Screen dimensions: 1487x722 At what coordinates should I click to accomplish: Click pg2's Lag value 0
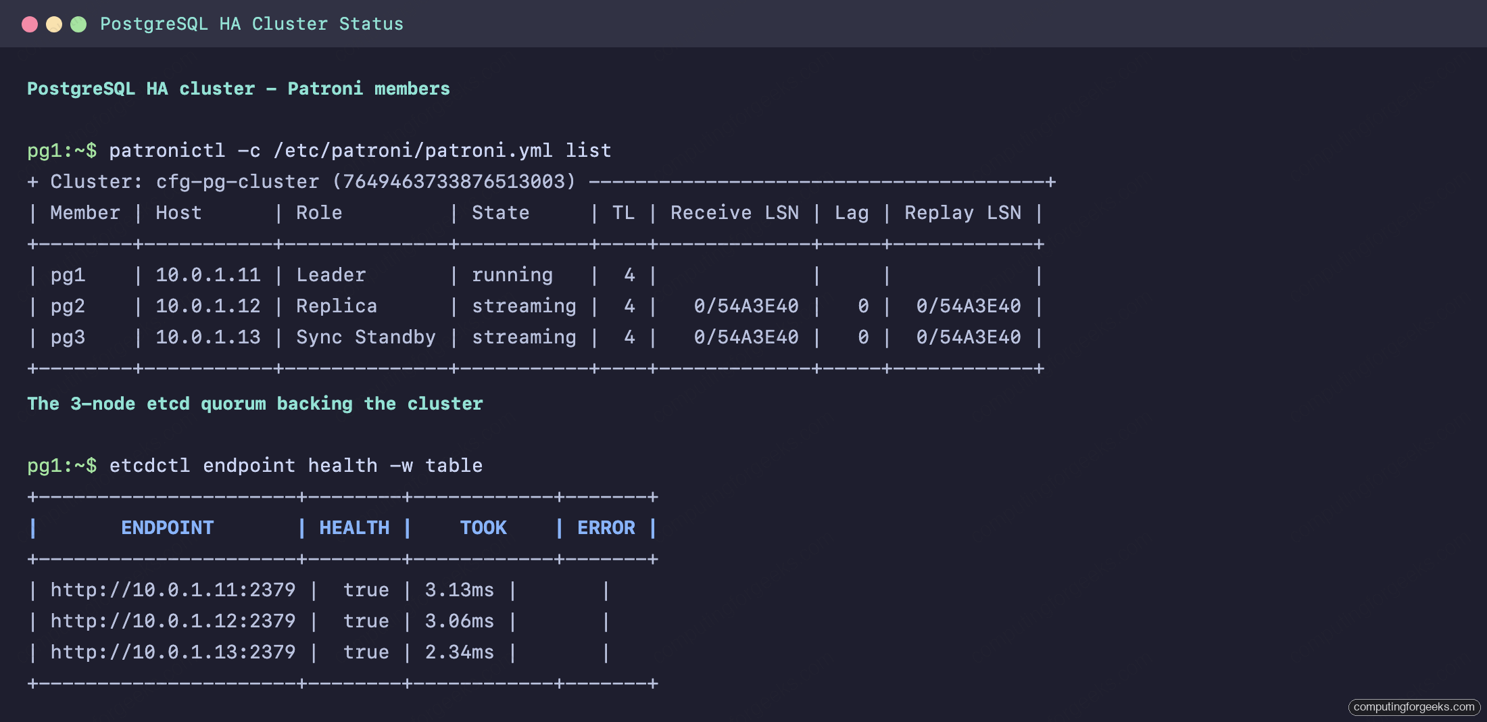click(863, 306)
